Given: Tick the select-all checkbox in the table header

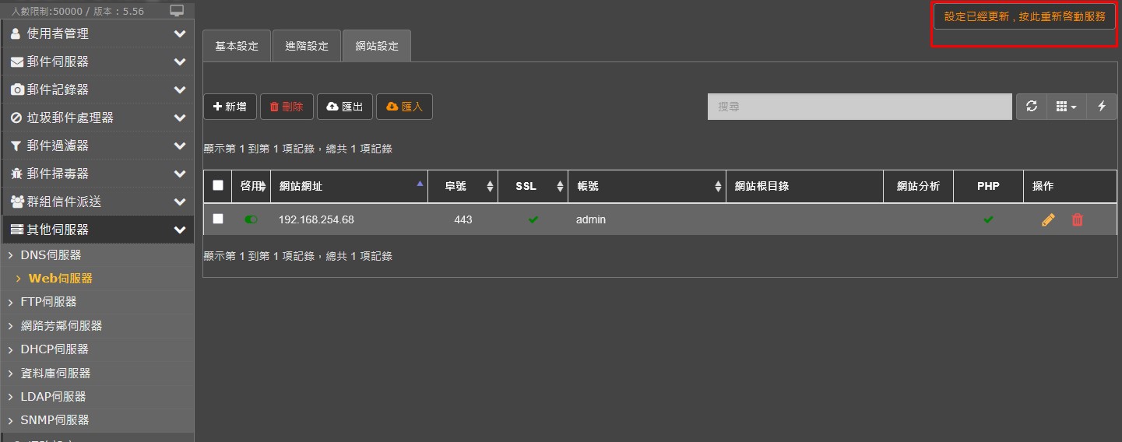Looking at the screenshot, I should point(218,185).
